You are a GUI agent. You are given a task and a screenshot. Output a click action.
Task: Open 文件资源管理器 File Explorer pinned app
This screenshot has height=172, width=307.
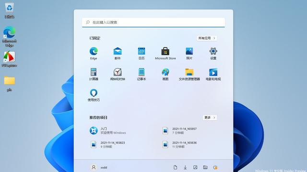[189, 74]
